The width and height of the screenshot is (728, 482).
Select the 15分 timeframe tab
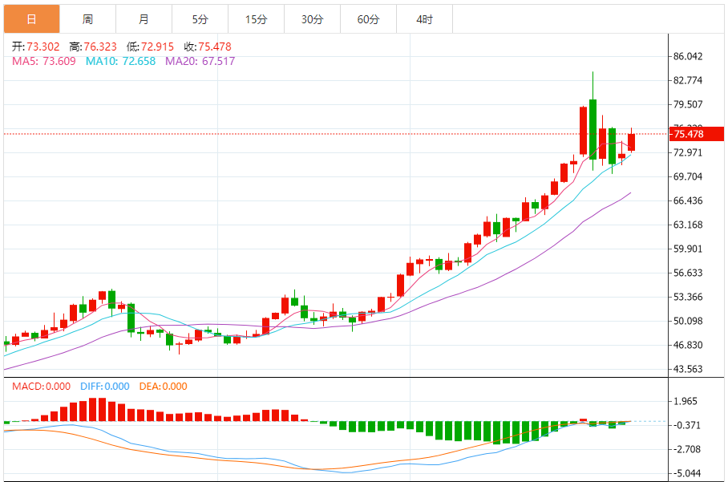click(x=256, y=19)
